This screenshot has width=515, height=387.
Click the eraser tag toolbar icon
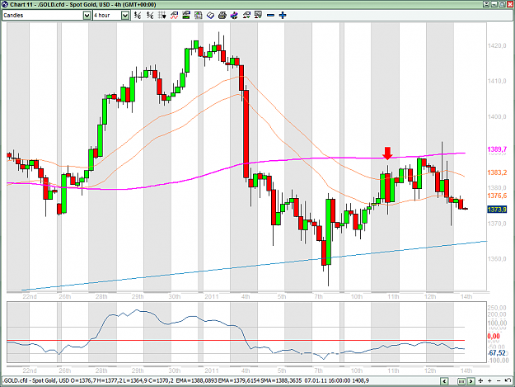[x=210, y=15]
